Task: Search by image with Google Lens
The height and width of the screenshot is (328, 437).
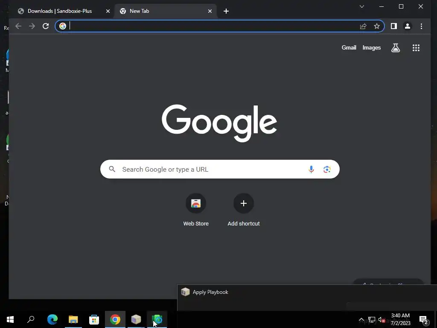Action: 327,169
